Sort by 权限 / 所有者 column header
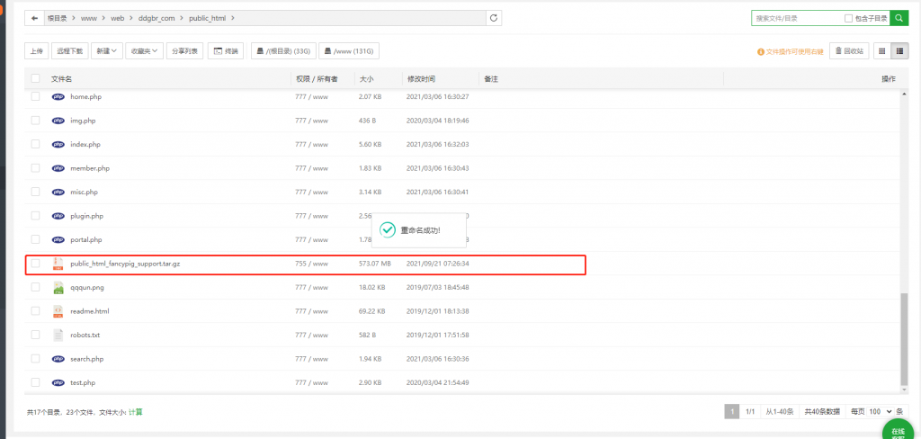 pos(317,79)
